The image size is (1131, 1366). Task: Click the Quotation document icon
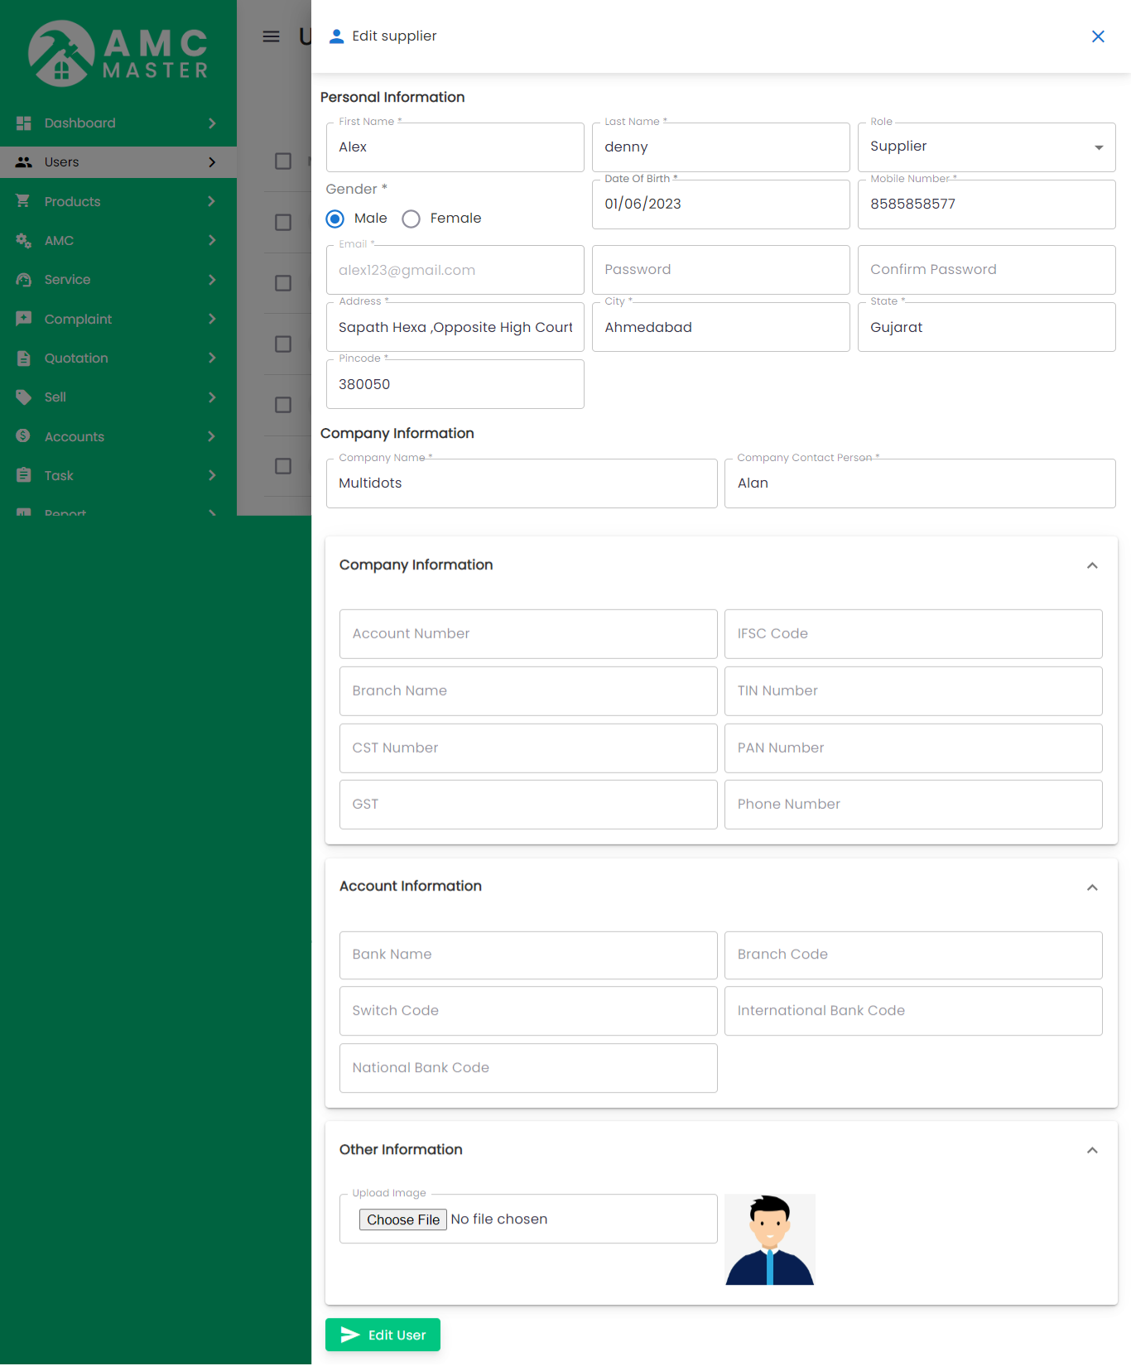tap(24, 358)
